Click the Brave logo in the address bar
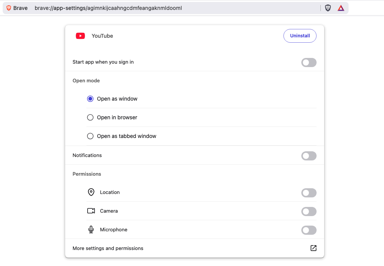Screen dimensions: 384x266 click(x=8, y=8)
